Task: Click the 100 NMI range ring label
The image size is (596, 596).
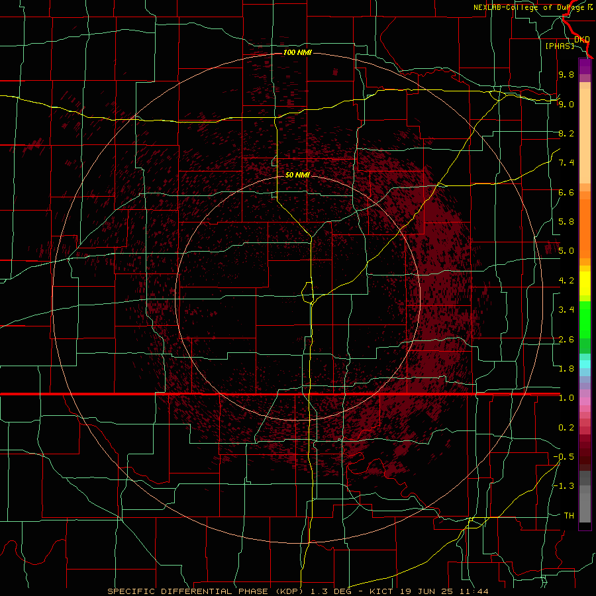Action: [x=297, y=52]
